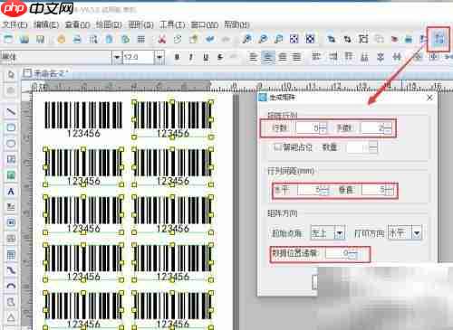Click the save toolbar icon
This screenshot has height=330, width=453.
click(40, 39)
